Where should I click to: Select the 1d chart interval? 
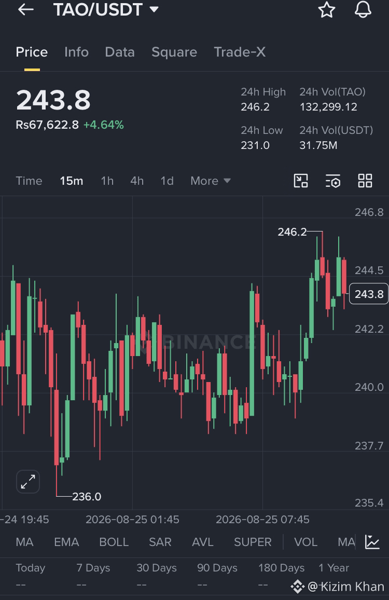[x=167, y=181]
